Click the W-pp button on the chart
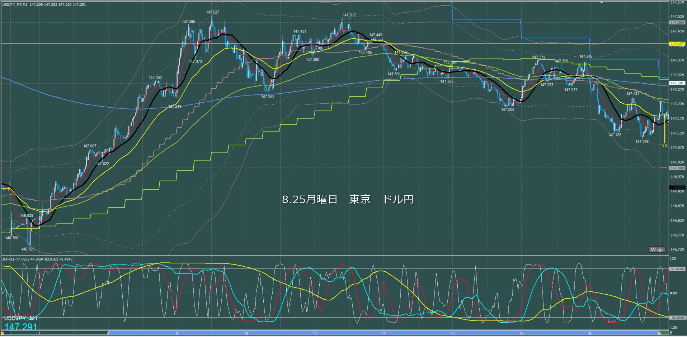 (657, 249)
